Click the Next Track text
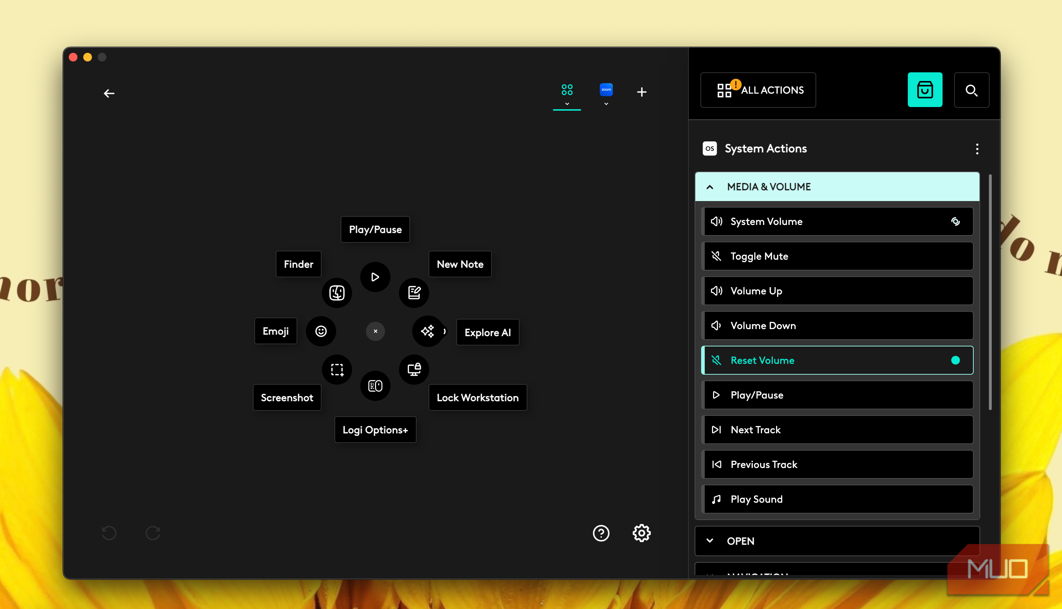1062x609 pixels. click(x=755, y=430)
